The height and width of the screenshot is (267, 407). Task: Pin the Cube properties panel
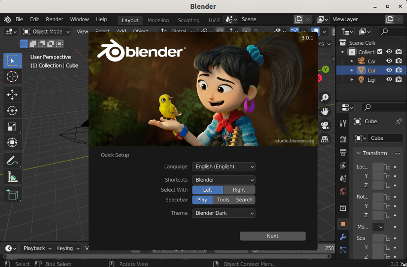tap(399, 121)
